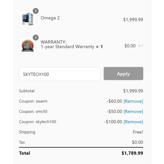Click the -$100.00 discount amount
This screenshot has width=164, height=164.
coord(113,122)
